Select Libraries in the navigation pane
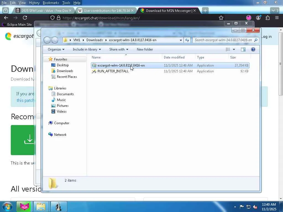 click(x=60, y=88)
